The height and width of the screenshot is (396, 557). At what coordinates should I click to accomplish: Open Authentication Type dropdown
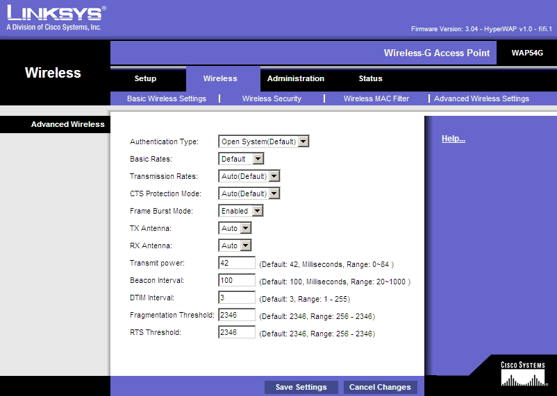click(264, 141)
